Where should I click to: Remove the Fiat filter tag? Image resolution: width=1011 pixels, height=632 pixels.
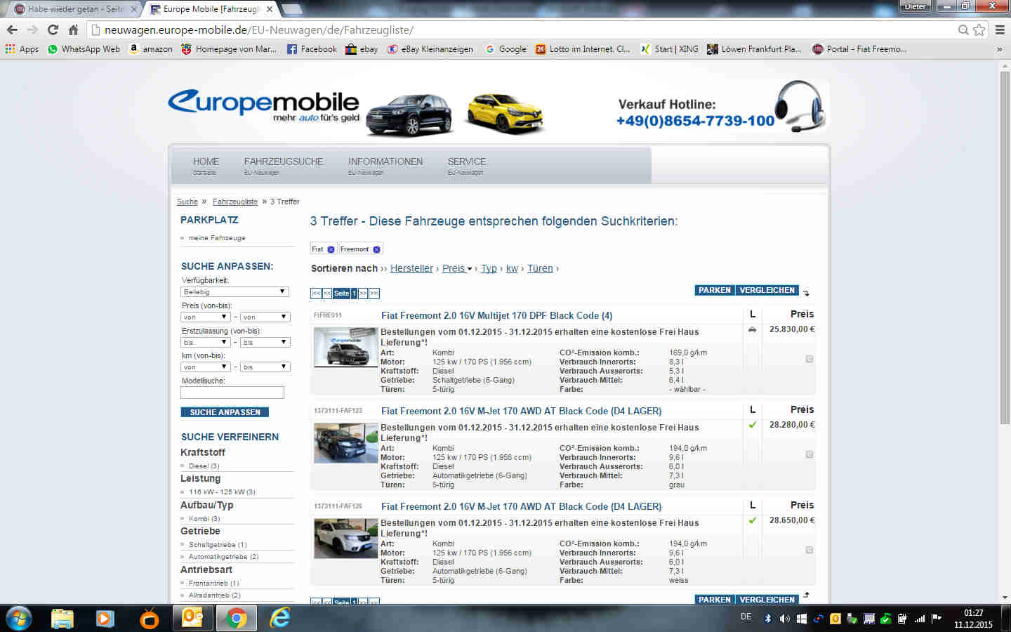click(331, 249)
